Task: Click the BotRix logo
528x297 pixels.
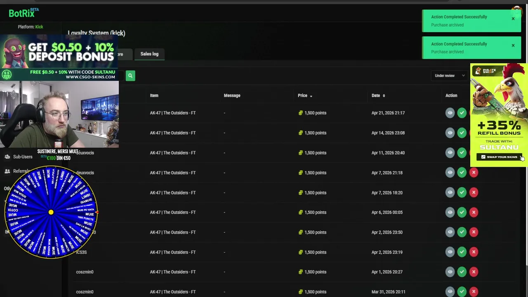Action: (x=24, y=13)
